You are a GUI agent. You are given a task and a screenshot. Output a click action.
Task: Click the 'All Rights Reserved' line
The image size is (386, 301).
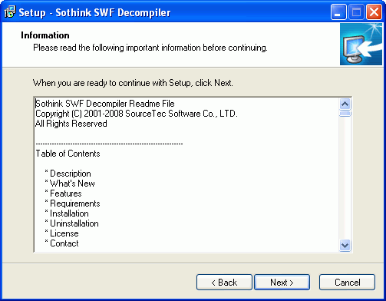point(71,124)
